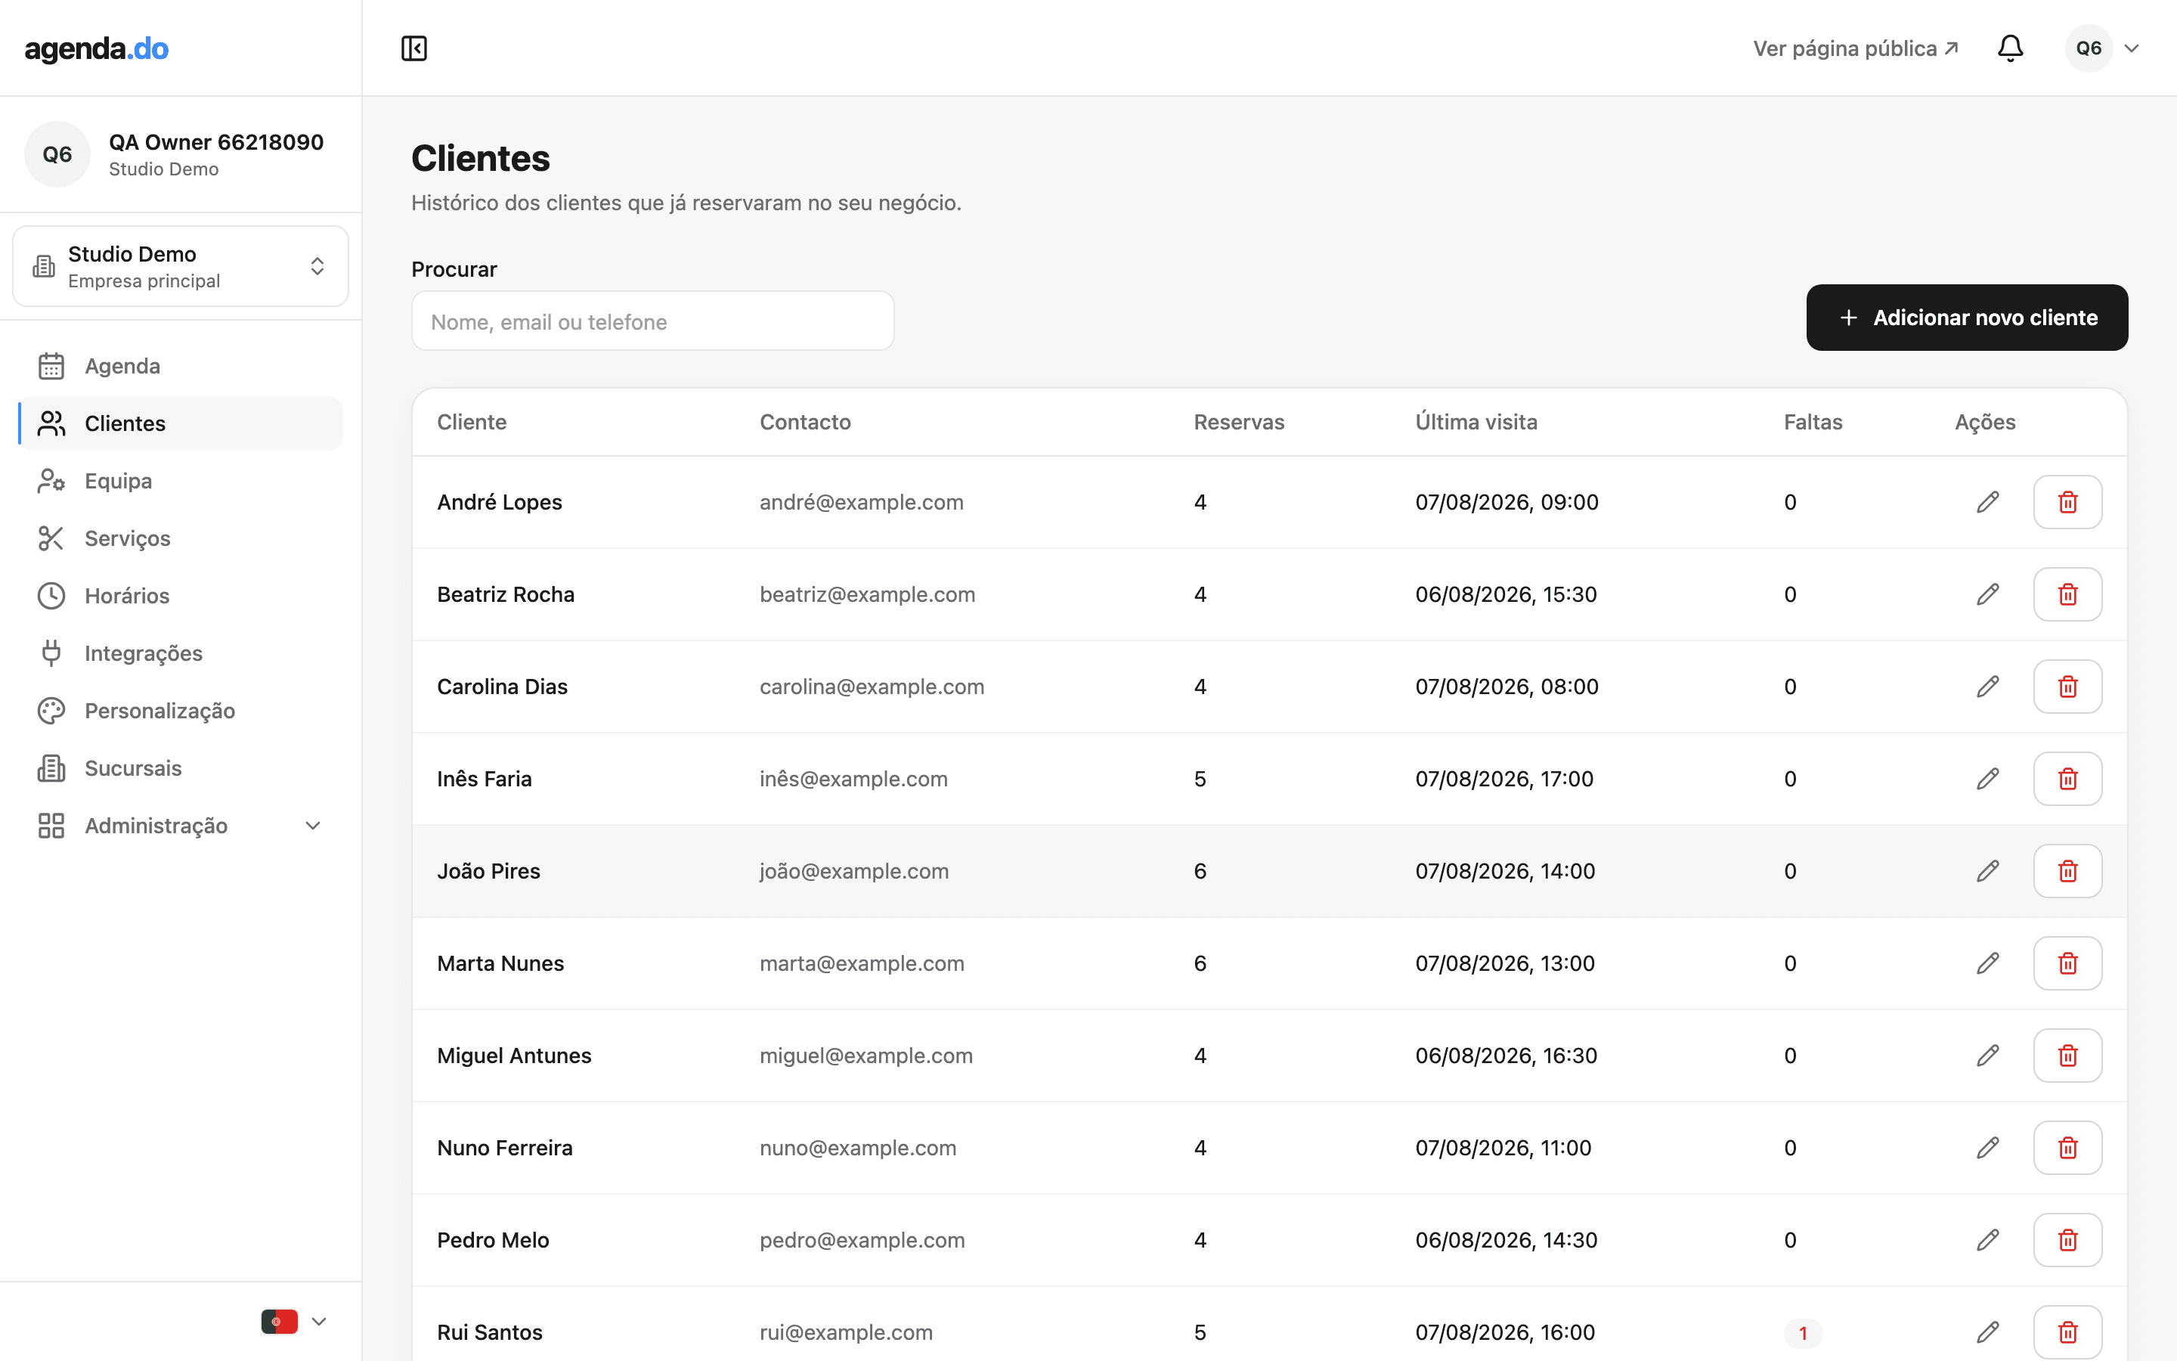Go to Agenda section
Screen dimensions: 2177x1361
coord(181,367)
